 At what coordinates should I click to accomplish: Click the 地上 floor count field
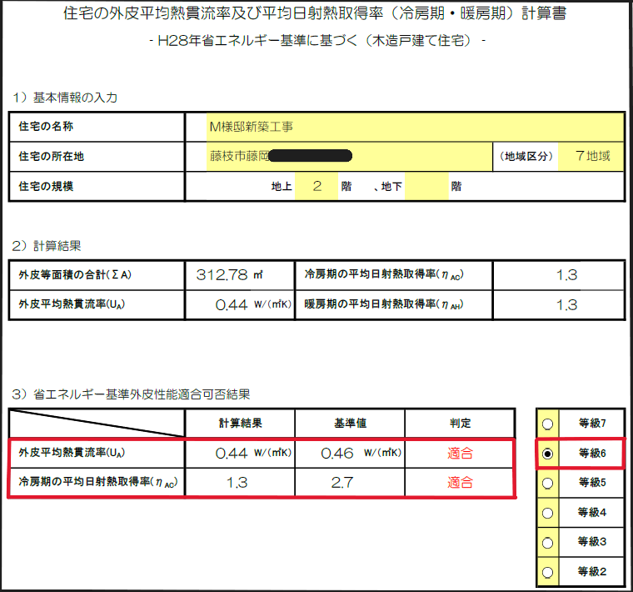click(316, 186)
